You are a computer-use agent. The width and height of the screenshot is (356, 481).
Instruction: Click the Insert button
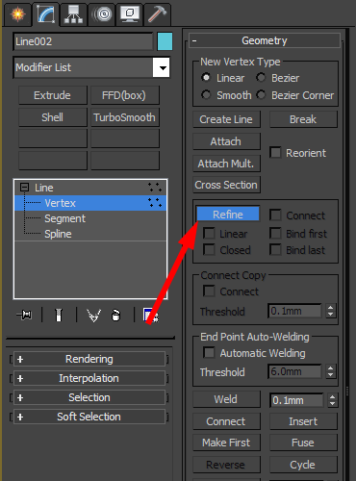[x=303, y=421]
